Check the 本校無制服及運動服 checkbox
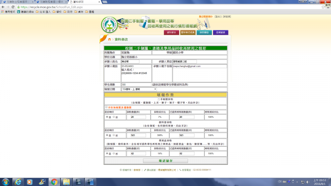Image resolution: width=331 pixels, height=186 pixels. click(106, 107)
